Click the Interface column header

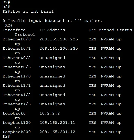coord(14,30)
